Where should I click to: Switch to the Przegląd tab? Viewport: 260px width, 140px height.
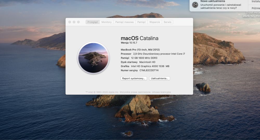93,22
